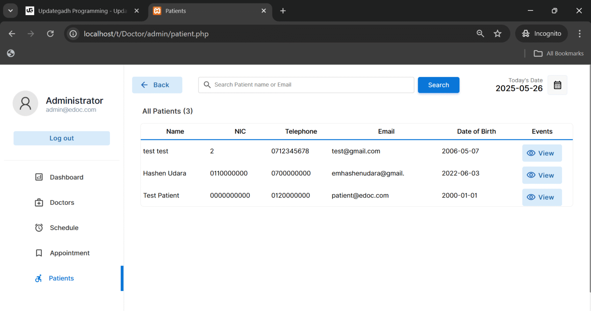Click the Administrator profile avatar icon
This screenshot has height=311, width=591.
[x=25, y=103]
